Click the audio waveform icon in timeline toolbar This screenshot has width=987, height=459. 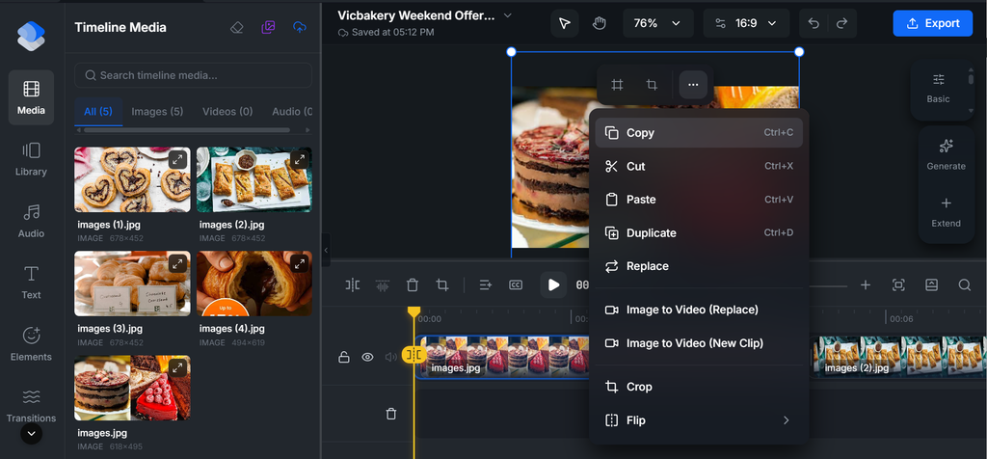coord(382,285)
